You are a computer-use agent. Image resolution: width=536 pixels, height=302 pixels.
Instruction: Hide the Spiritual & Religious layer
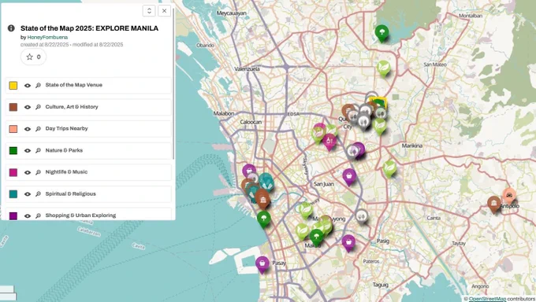(x=28, y=194)
